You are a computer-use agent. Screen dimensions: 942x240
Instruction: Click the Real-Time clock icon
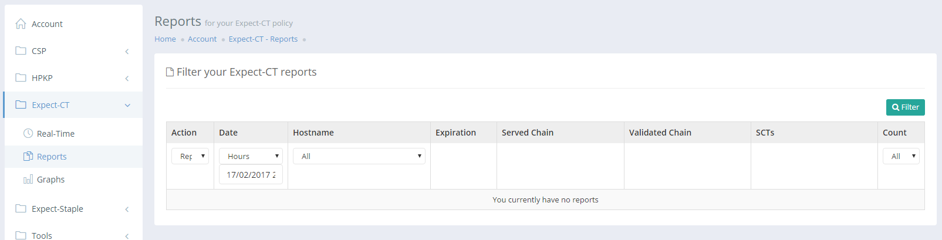[28, 133]
